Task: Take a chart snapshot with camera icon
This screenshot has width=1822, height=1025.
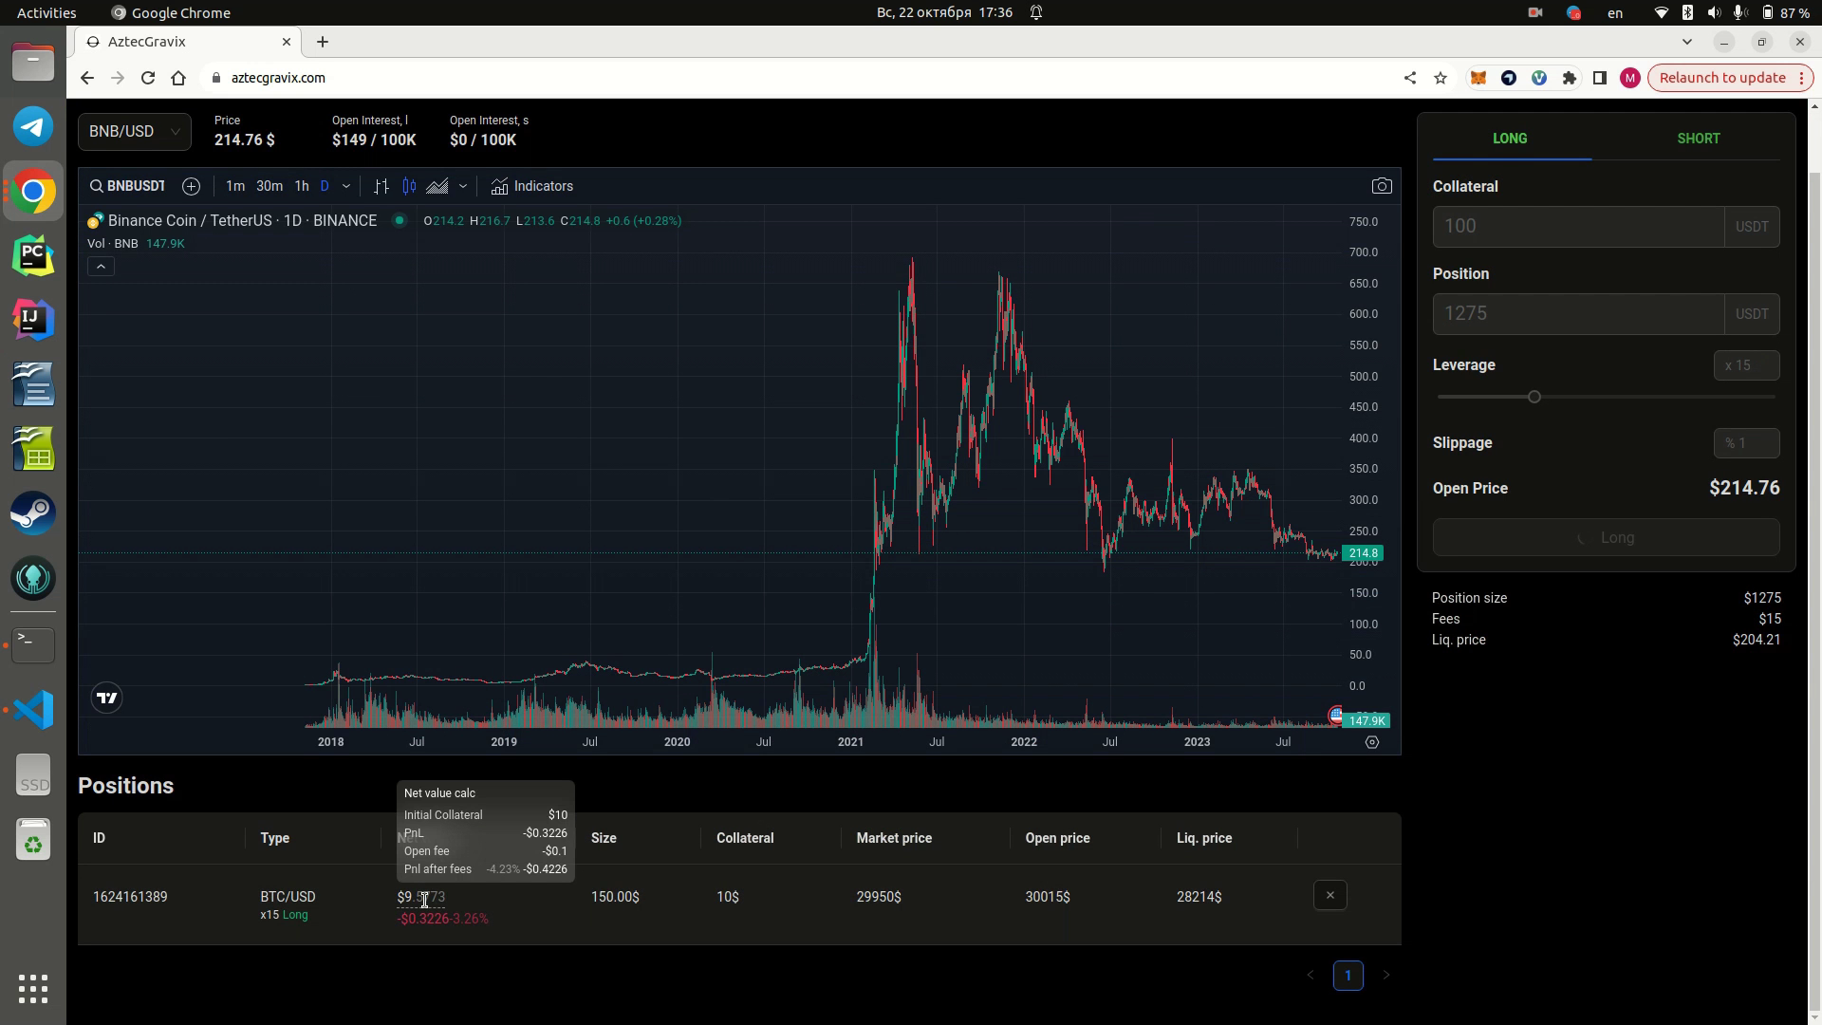Action: pyautogui.click(x=1382, y=186)
